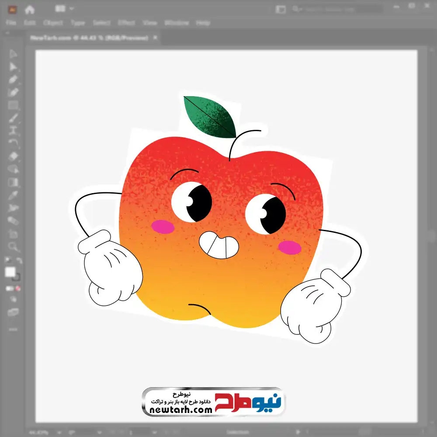This screenshot has height=437, width=437.
Task: Open the Effect menu
Action: click(x=126, y=23)
